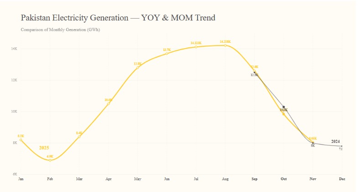Image resolution: width=361 pixels, height=192 pixels.
Task: Click the 10K y-axis label
Action: 14,111
